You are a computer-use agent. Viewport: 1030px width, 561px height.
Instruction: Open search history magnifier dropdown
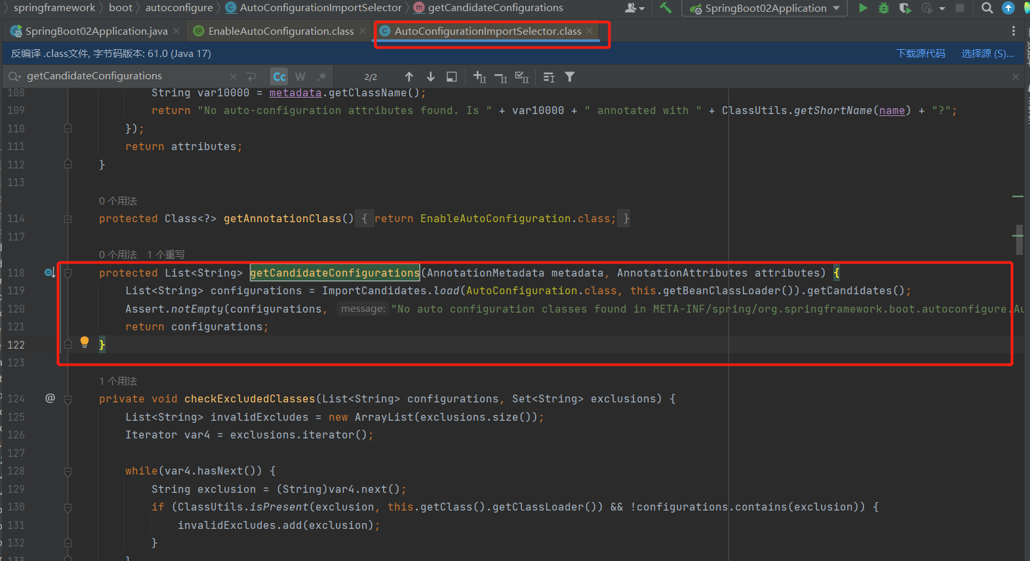(x=14, y=77)
